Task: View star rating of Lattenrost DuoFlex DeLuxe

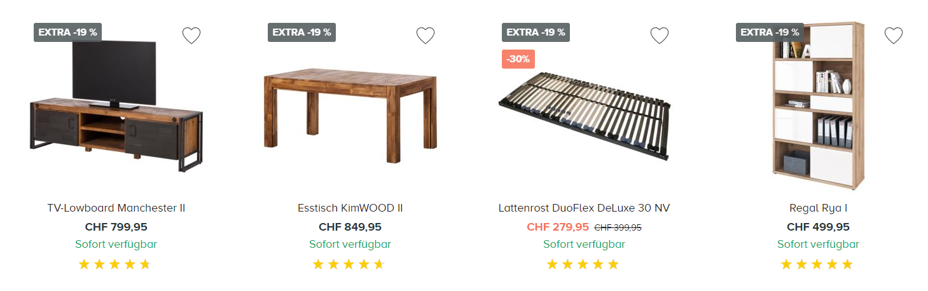Action: 583,264
